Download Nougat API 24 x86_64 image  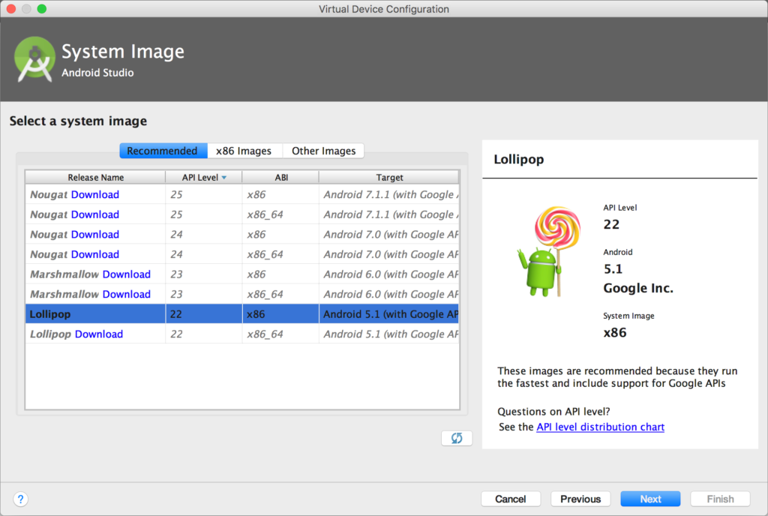[x=95, y=254]
